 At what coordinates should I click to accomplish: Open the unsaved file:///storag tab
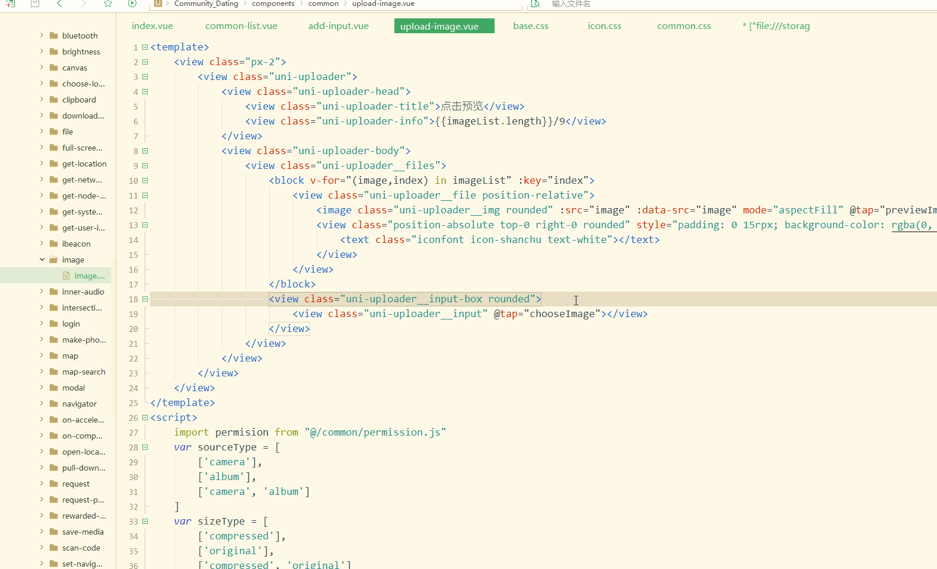pos(776,26)
